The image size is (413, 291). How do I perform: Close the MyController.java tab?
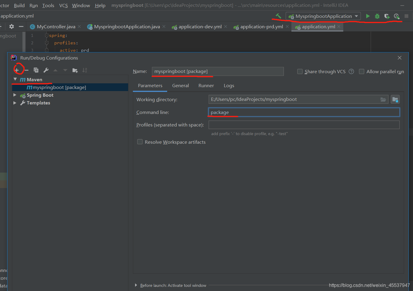(79, 26)
